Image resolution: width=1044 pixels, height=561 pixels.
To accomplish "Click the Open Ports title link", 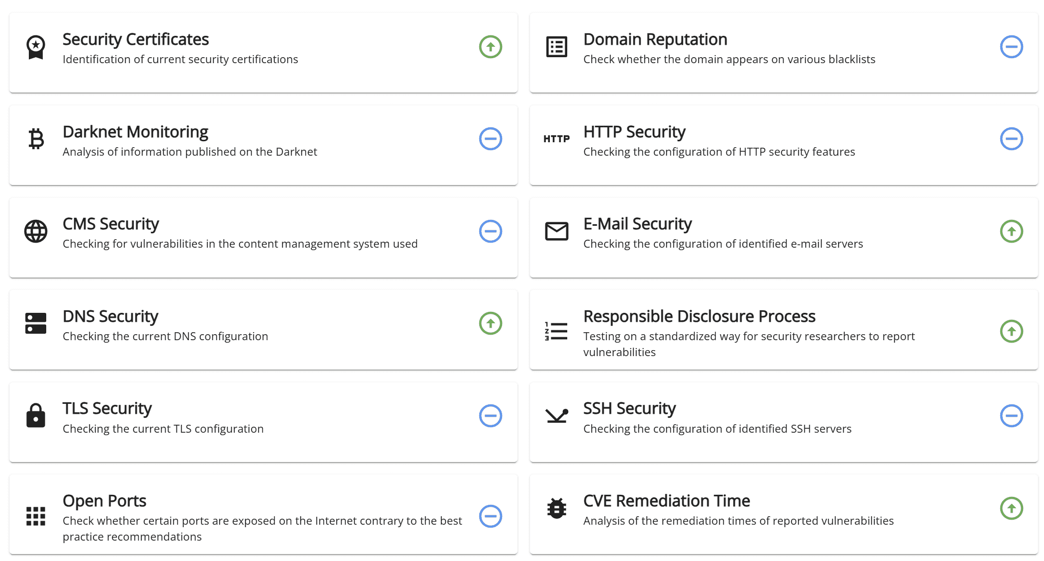I will (104, 501).
